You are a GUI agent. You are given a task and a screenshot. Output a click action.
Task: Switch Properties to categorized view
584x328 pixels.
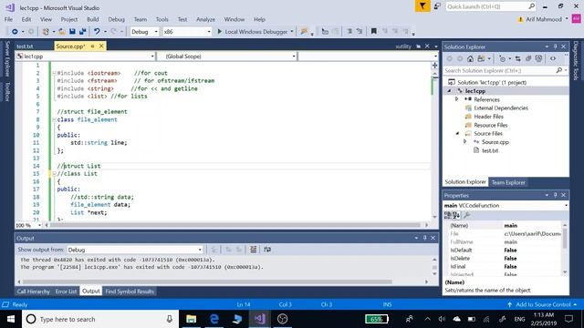coord(448,215)
